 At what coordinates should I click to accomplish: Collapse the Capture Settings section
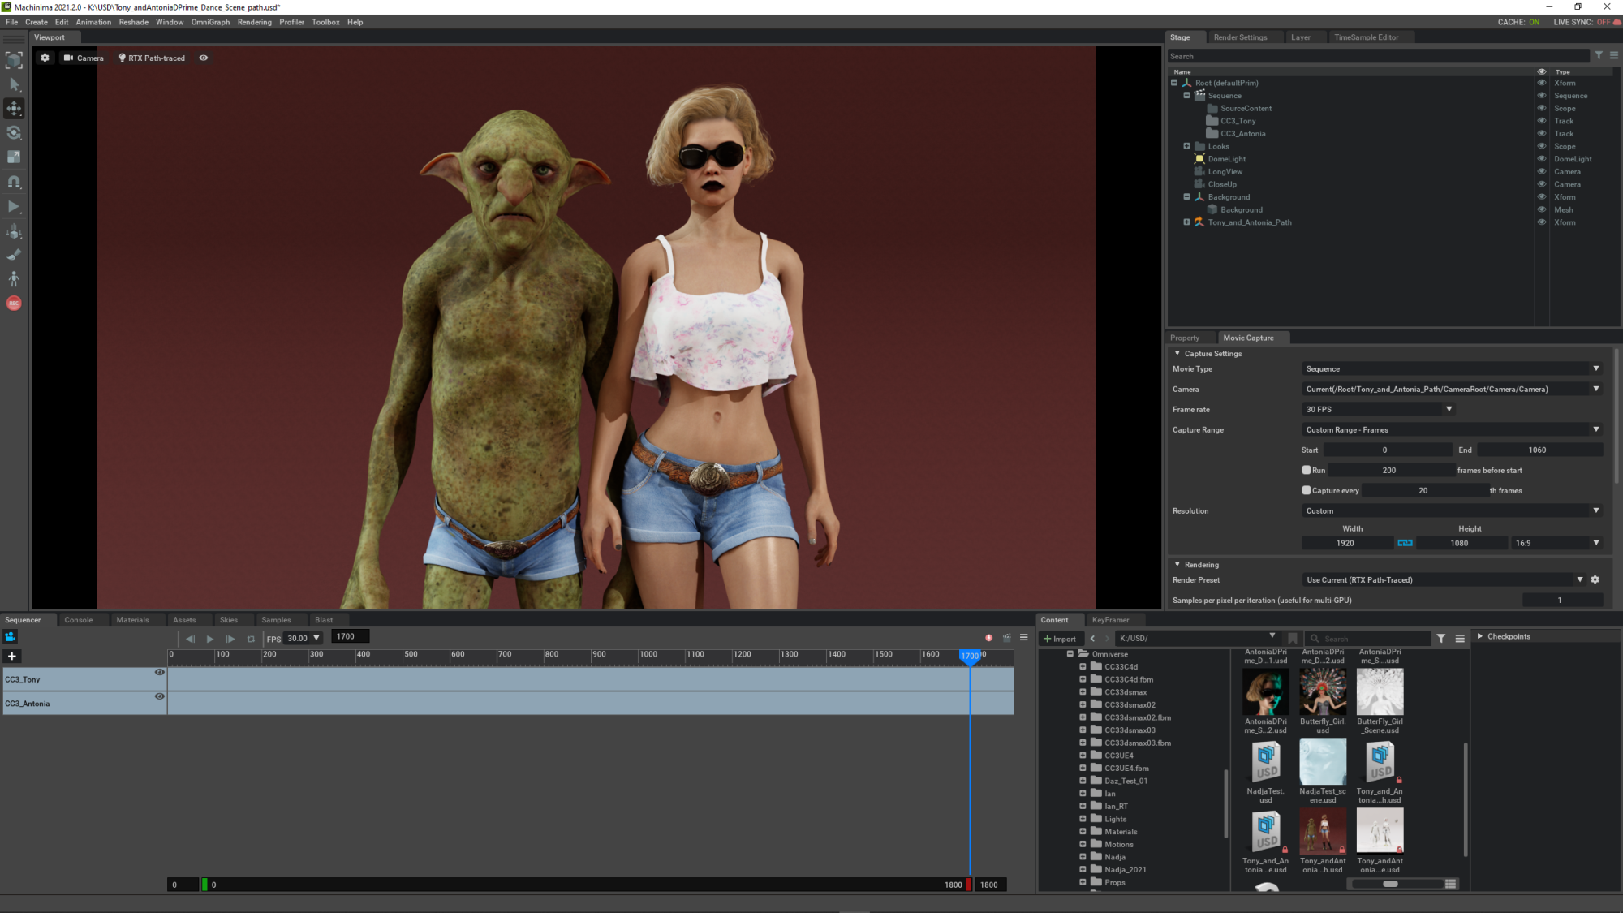coord(1177,353)
